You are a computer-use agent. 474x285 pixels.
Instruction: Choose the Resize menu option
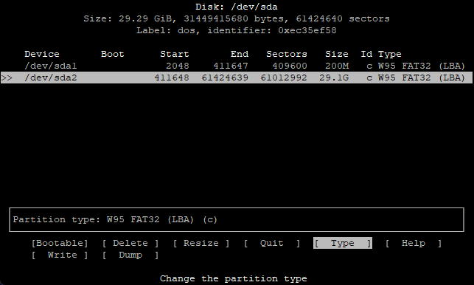point(201,243)
